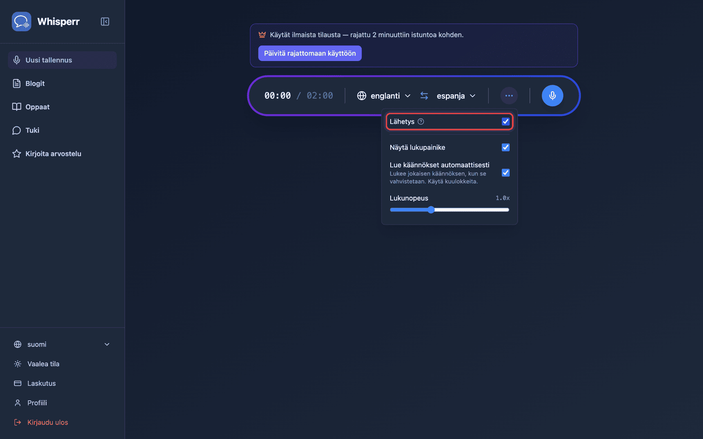The height and width of the screenshot is (439, 703).
Task: Click the star icon next to Kirjoita arvostelu
Action: (x=17, y=154)
